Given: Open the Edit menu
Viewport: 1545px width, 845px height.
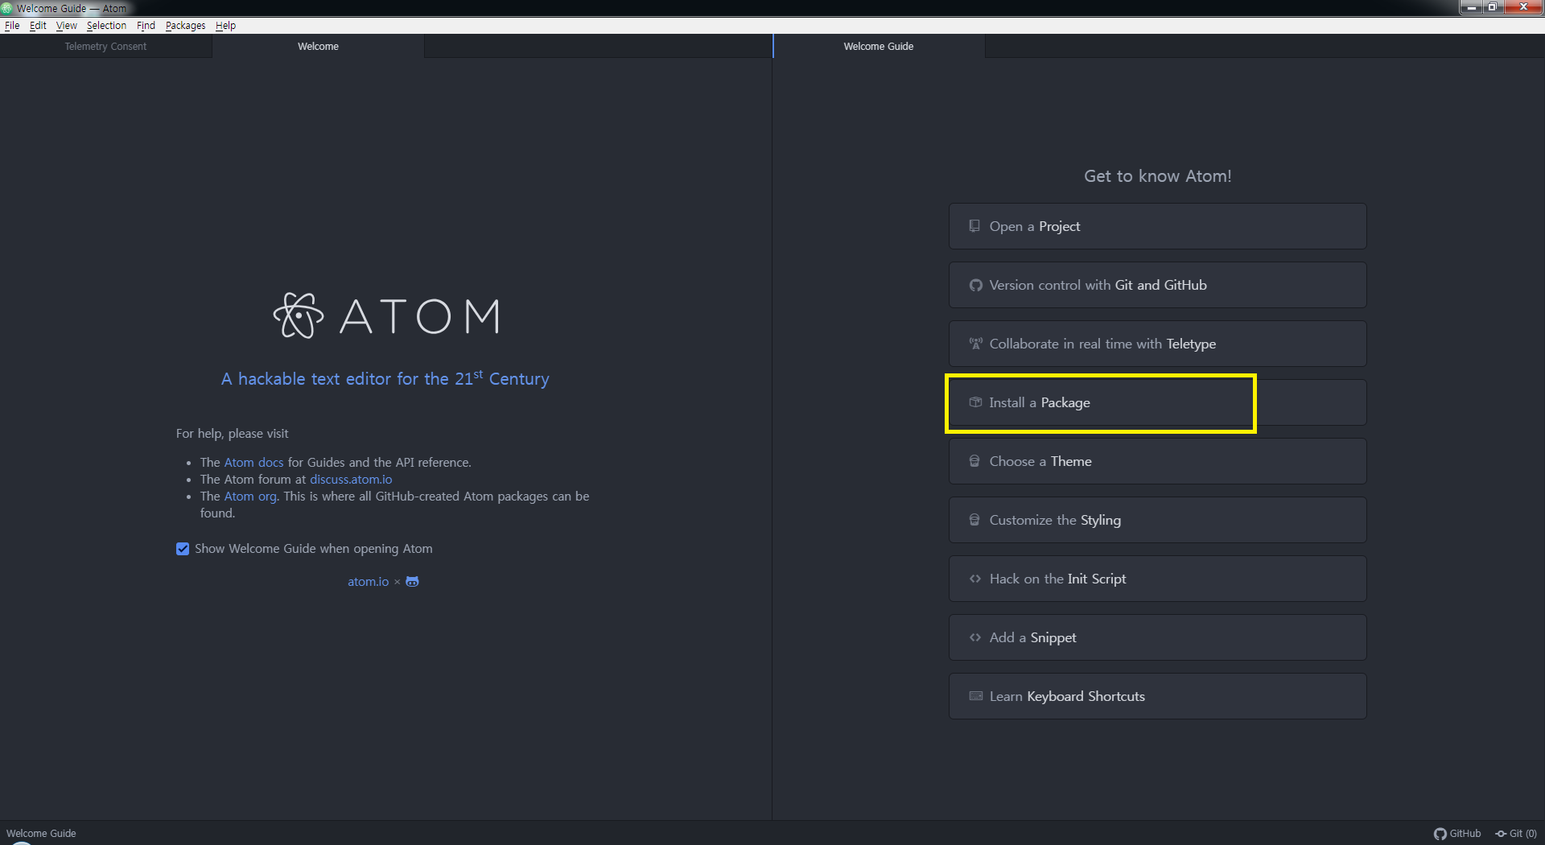Looking at the screenshot, I should (38, 26).
